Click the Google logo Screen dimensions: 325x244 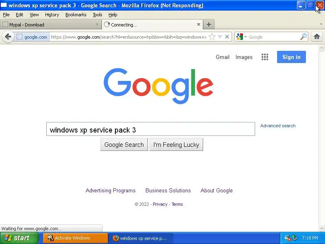158,86
